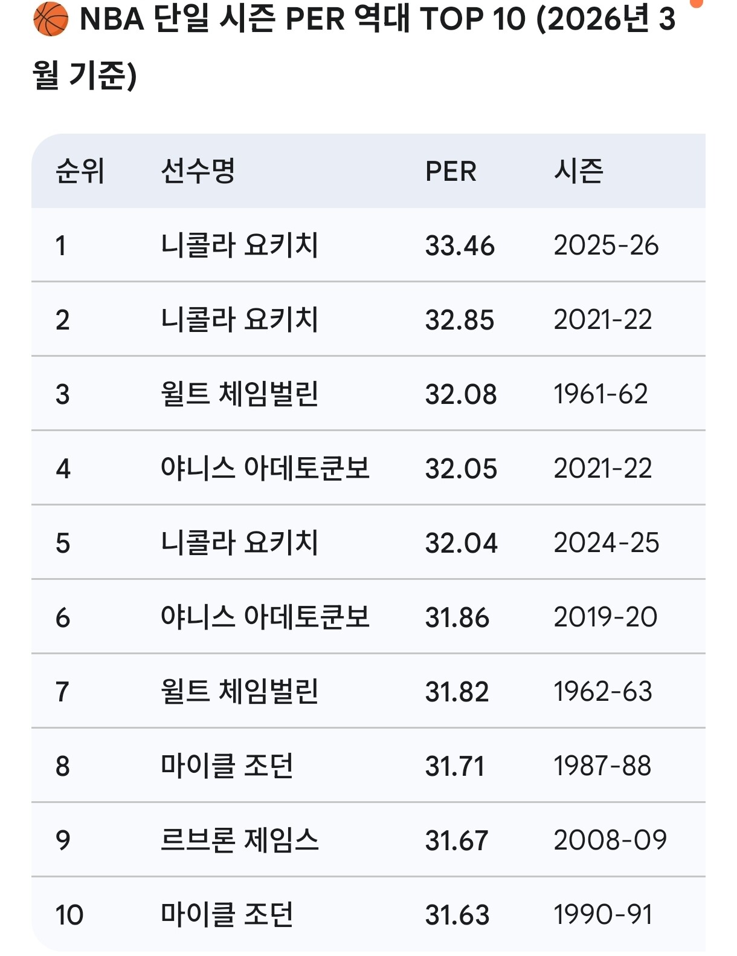Click the PER value 33.46

pyautogui.click(x=460, y=246)
